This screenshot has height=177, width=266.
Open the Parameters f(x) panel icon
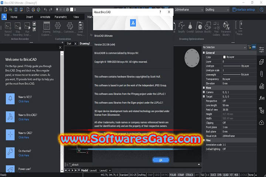pyautogui.click(x=262, y=98)
